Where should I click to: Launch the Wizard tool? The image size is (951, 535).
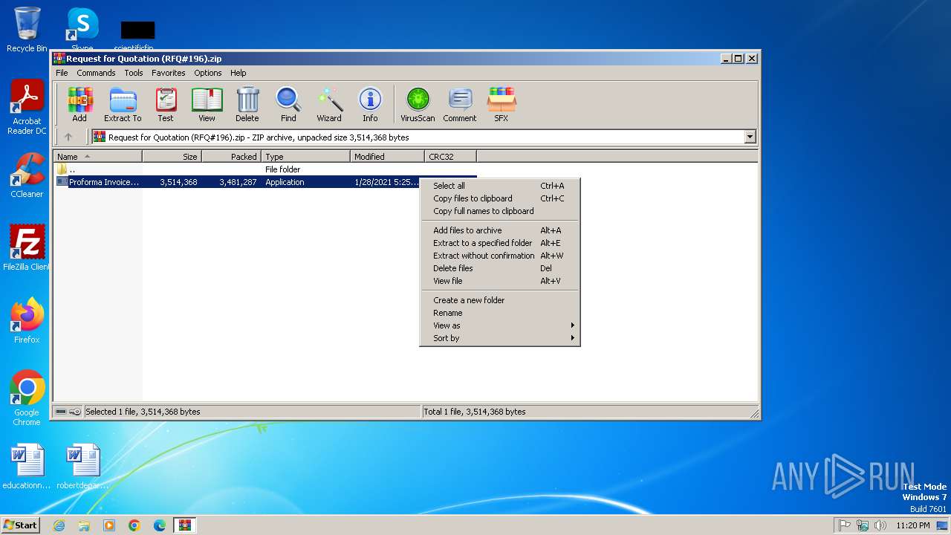click(x=329, y=104)
